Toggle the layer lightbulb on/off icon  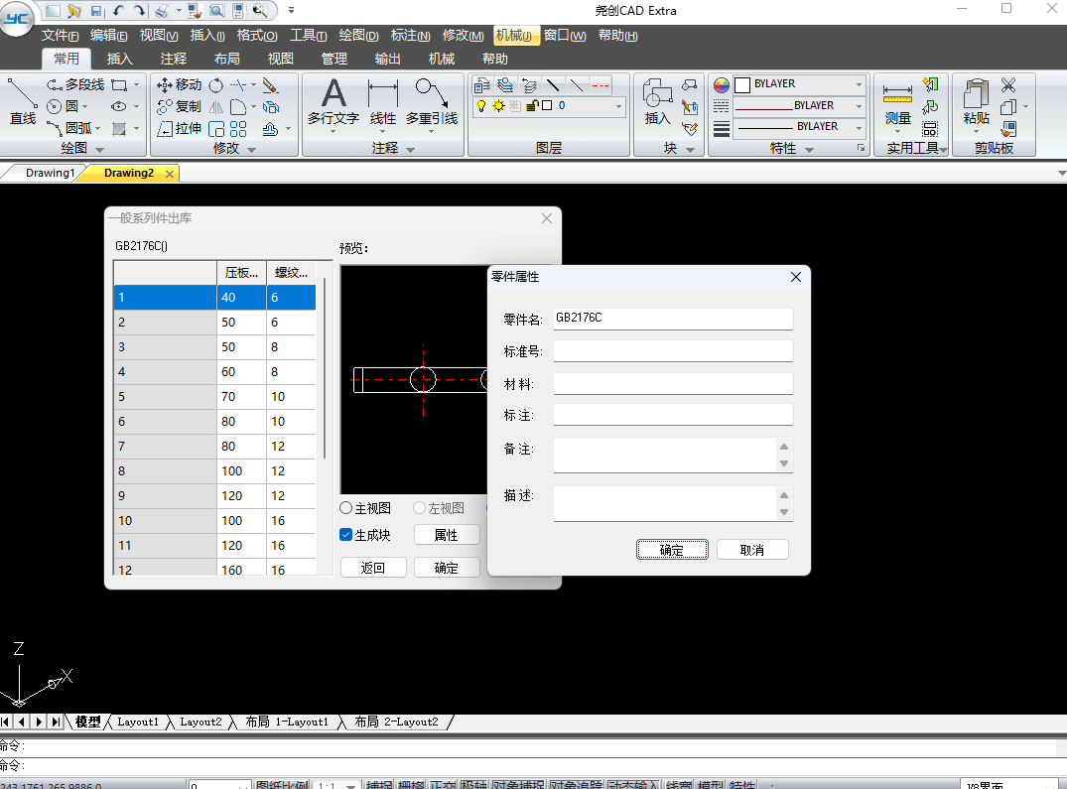[481, 106]
